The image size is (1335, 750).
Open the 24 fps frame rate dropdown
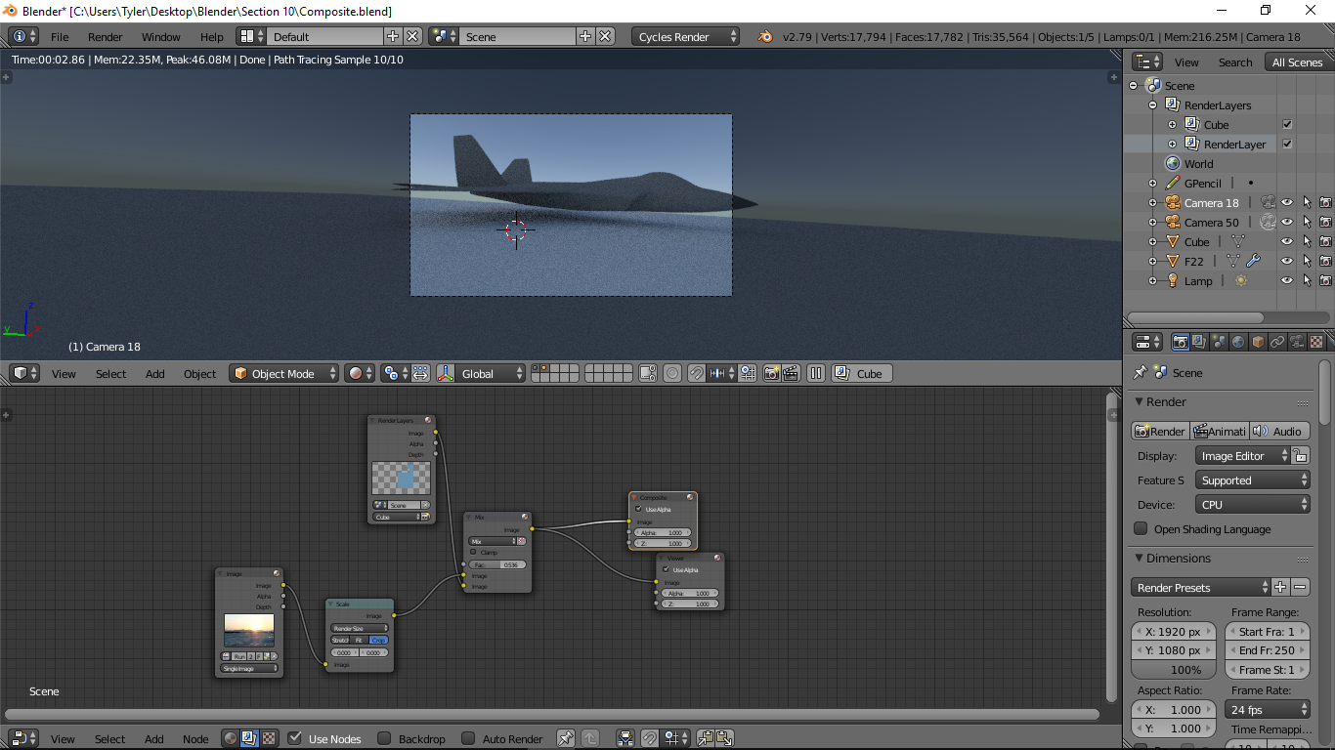tap(1268, 710)
